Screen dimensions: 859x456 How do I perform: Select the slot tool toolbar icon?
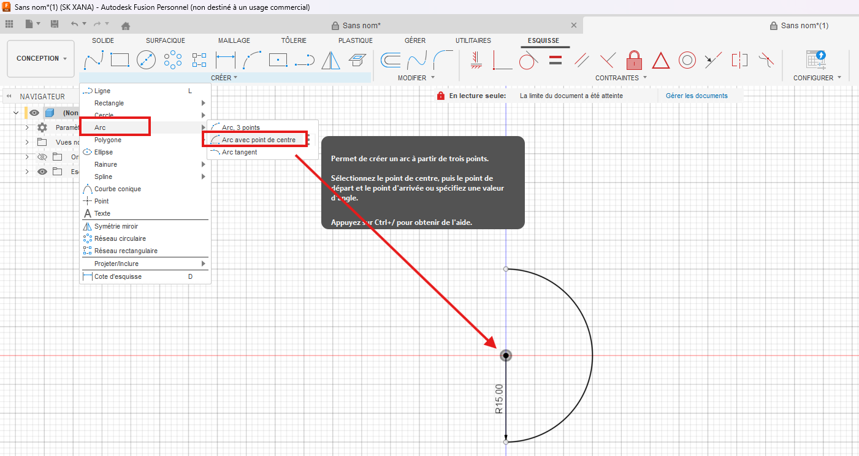305,60
